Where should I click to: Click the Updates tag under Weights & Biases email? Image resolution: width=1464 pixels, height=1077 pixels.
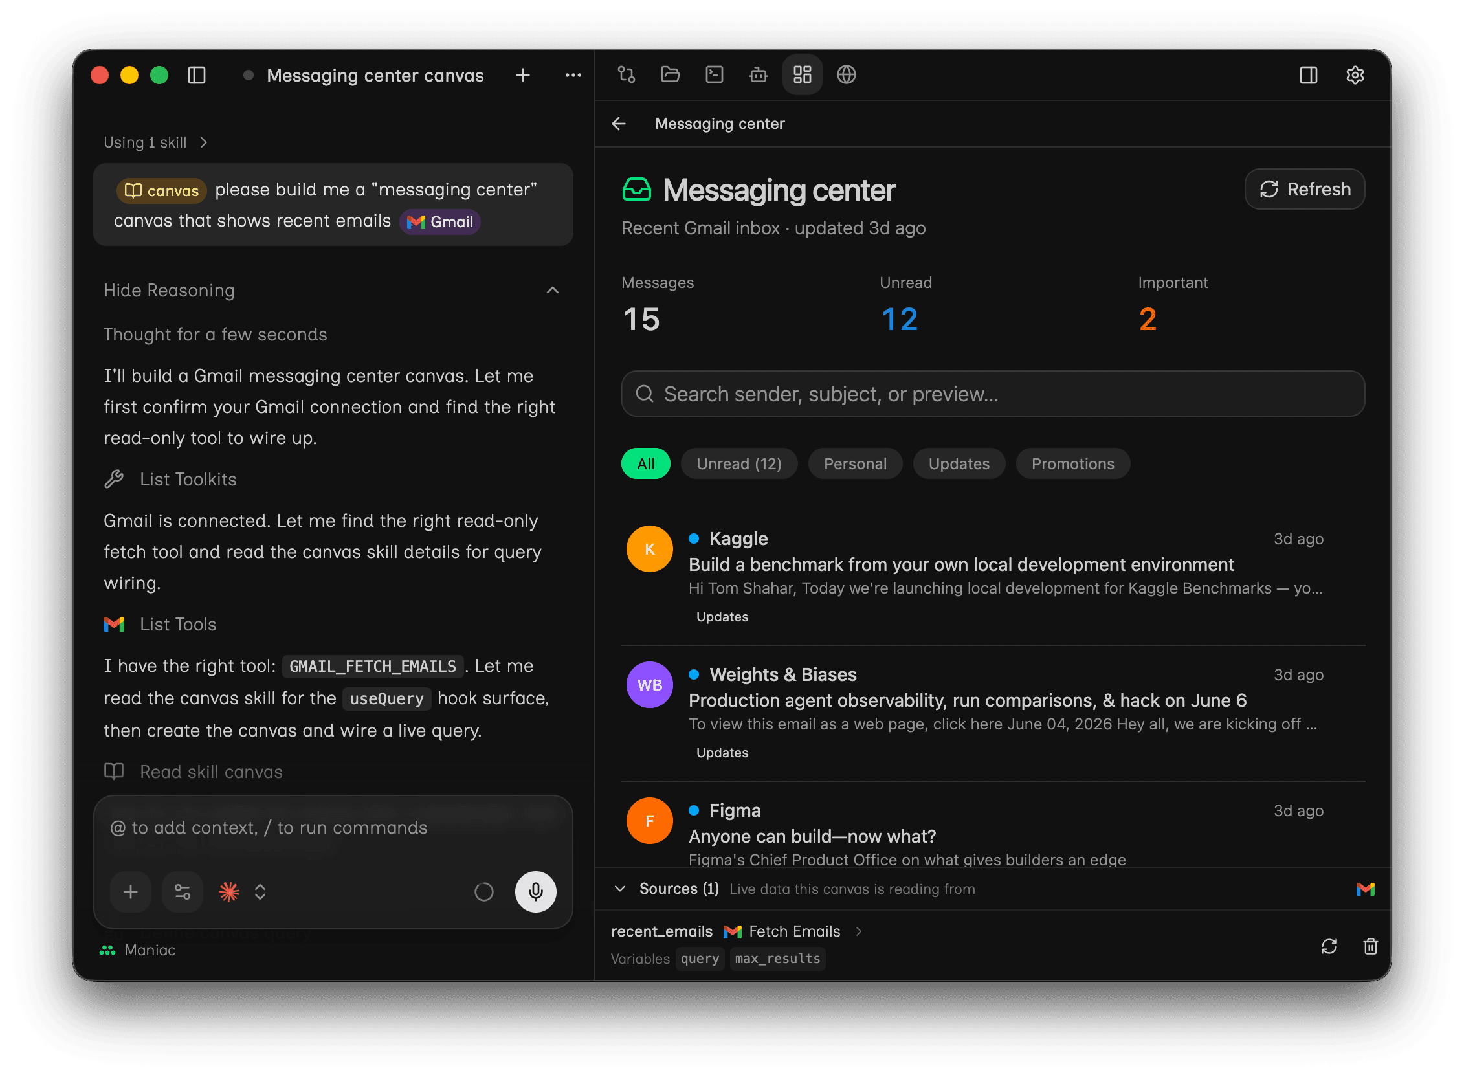point(722,752)
